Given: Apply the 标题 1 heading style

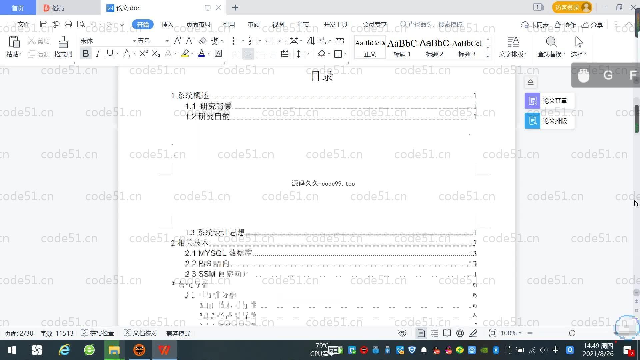Looking at the screenshot, I should [402, 47].
